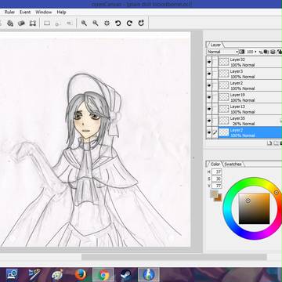
Task: Select the Layer13 row
Action: coord(244,109)
